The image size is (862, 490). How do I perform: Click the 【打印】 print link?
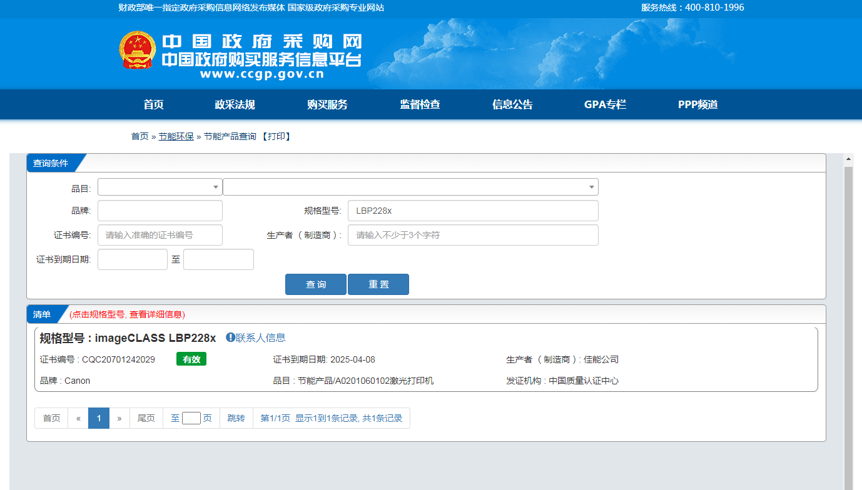click(x=276, y=136)
